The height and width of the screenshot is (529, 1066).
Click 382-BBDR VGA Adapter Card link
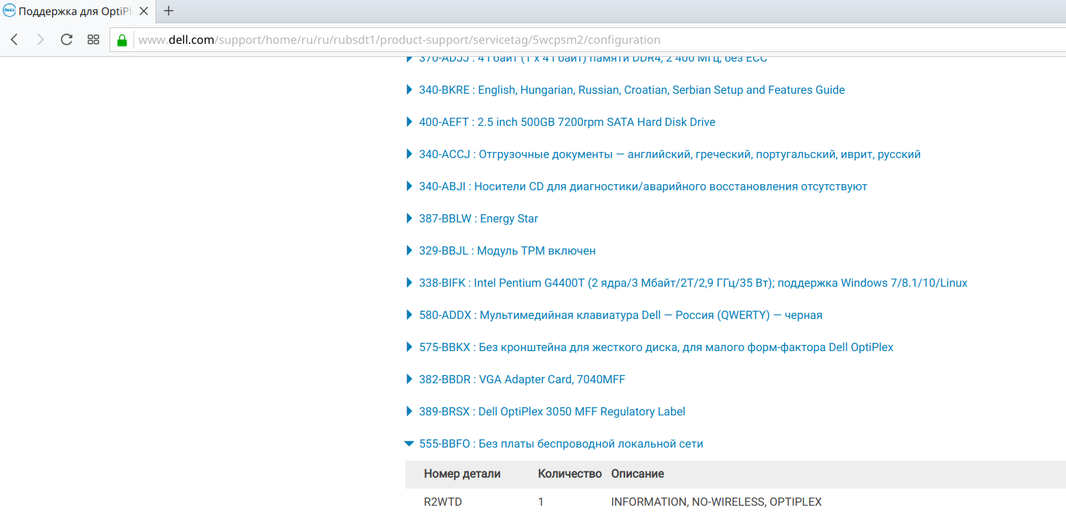(x=522, y=379)
